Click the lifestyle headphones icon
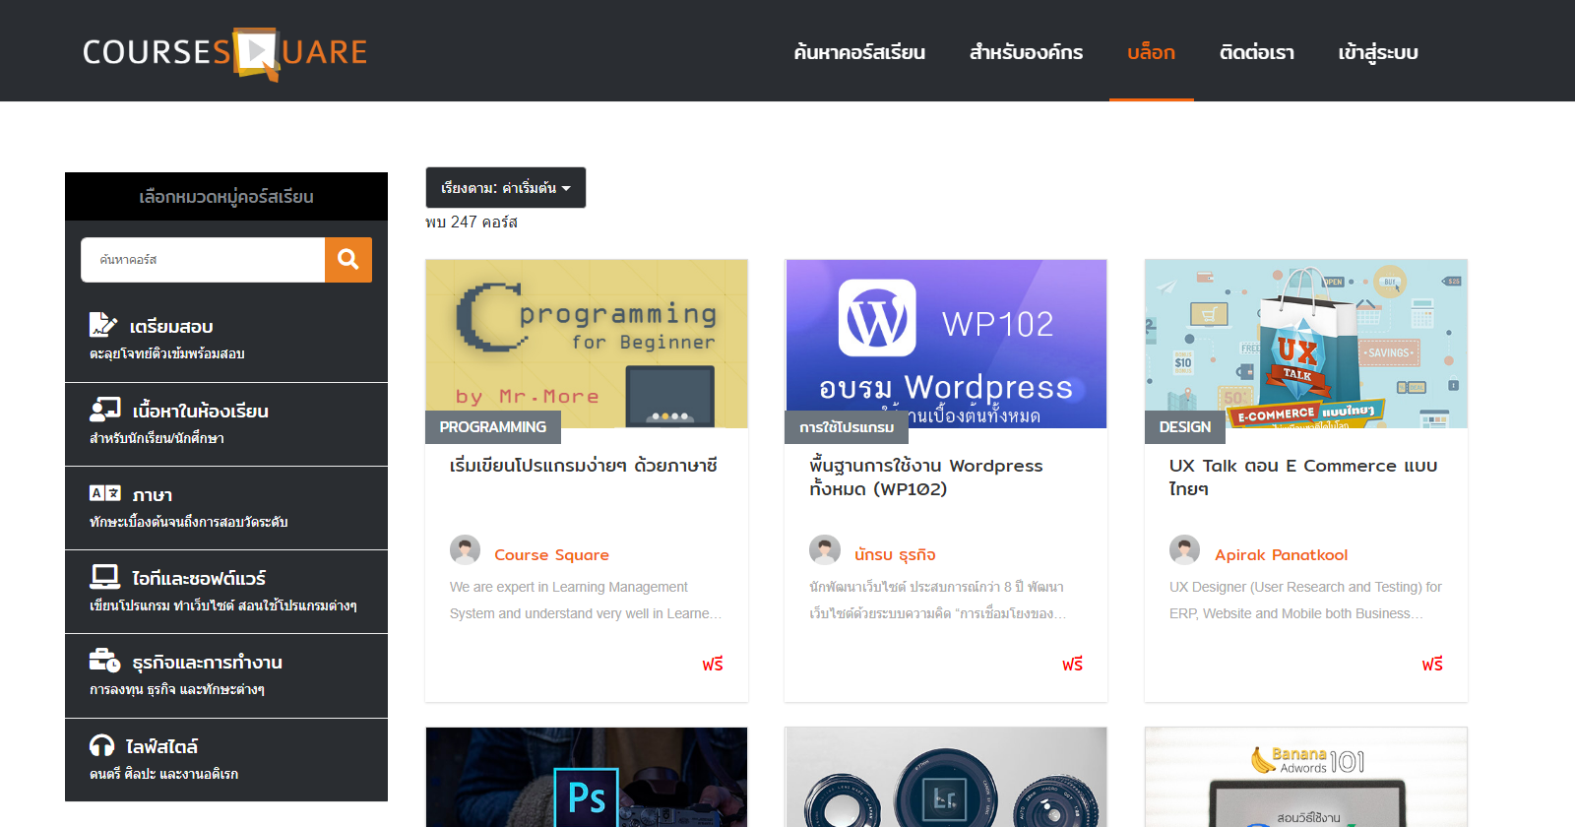The image size is (1575, 827). [102, 745]
